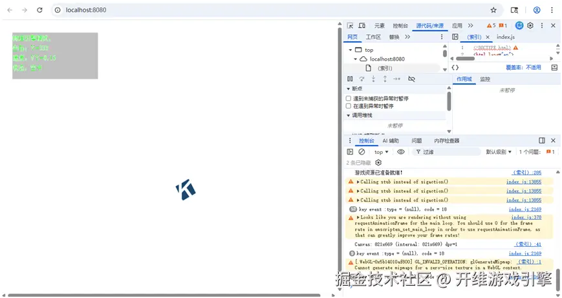
Task: Show more DevTools panels chevron
Action: click(471, 26)
